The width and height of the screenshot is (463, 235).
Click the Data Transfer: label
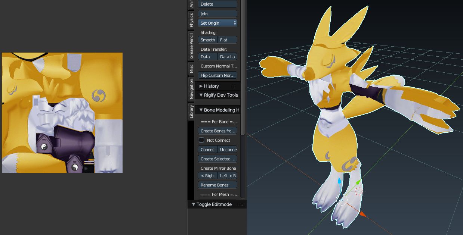[x=214, y=49]
